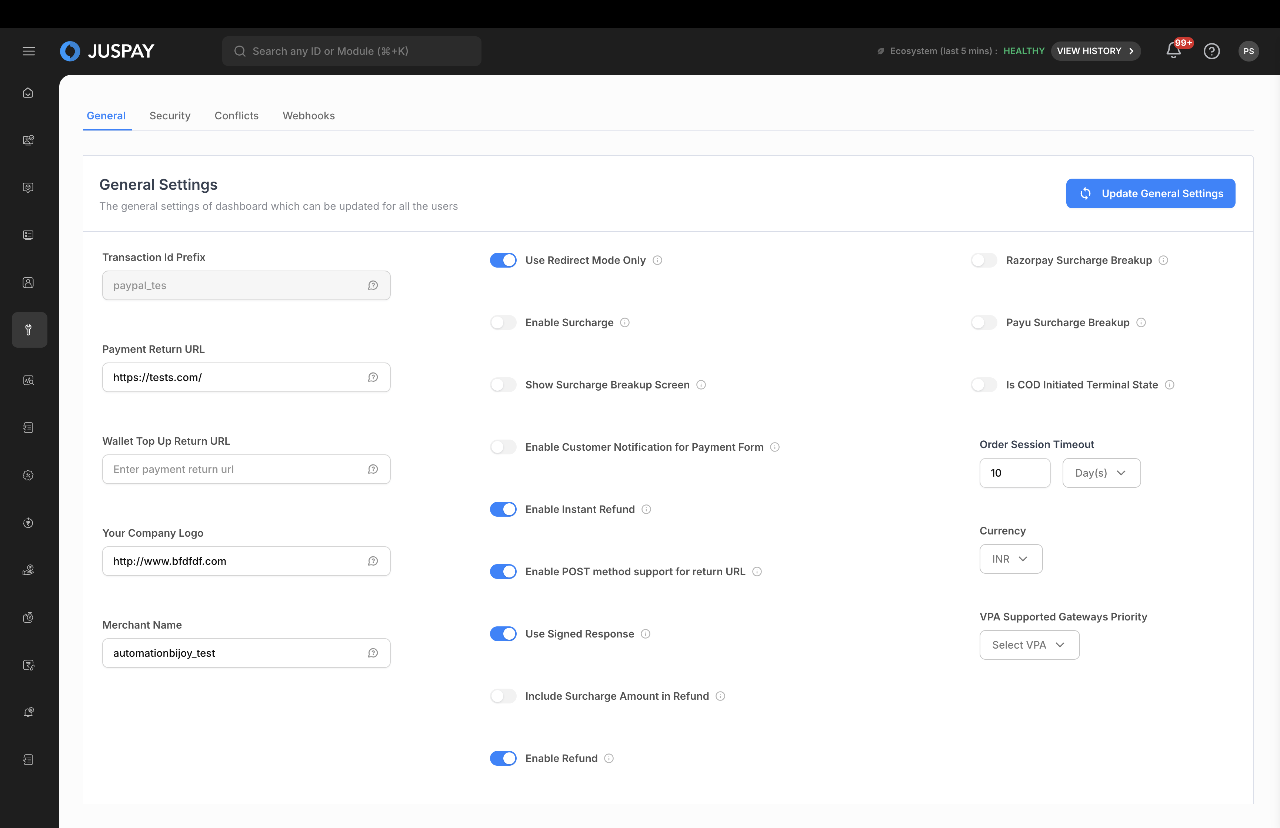Disable the Enable Instant Refund switch
Image resolution: width=1280 pixels, height=828 pixels.
coord(503,509)
